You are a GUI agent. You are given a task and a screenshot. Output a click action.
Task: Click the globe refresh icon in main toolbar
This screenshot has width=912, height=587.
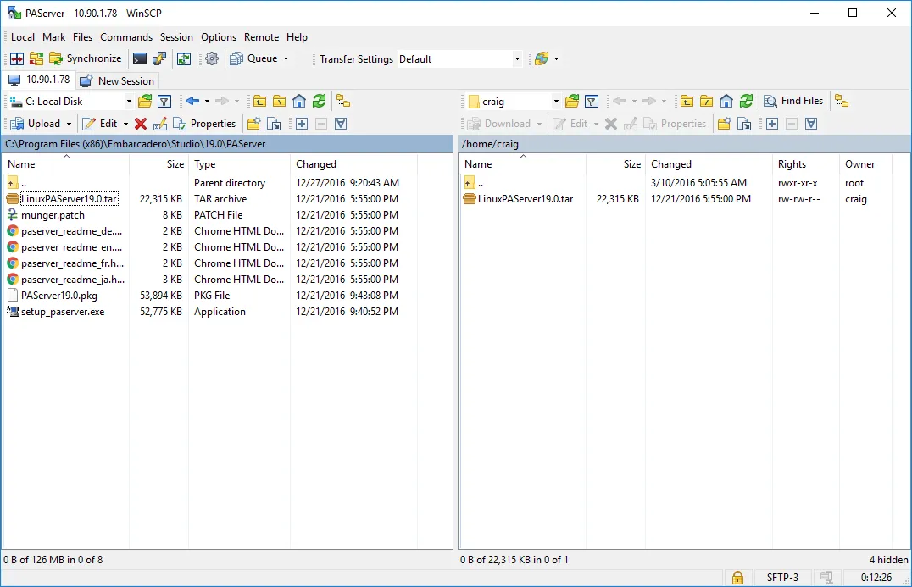542,58
